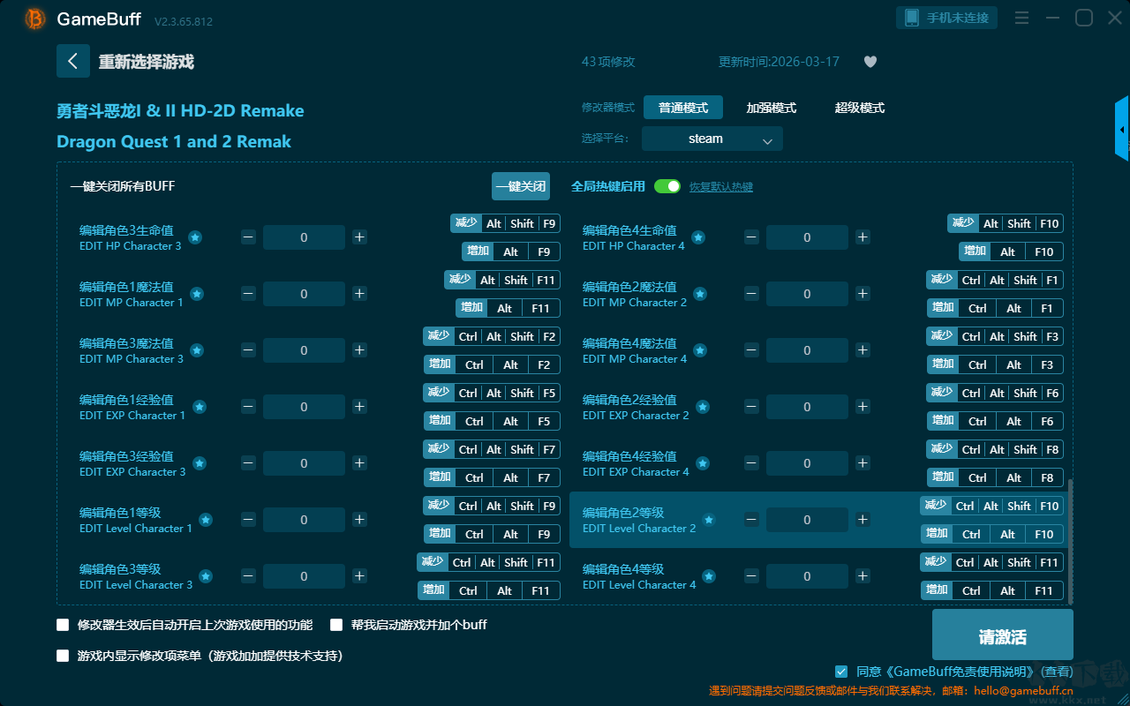
Task: Click the 增加 hotkey Ctrl Alt F10 for 编辑角色2等级
Action: tap(992, 534)
